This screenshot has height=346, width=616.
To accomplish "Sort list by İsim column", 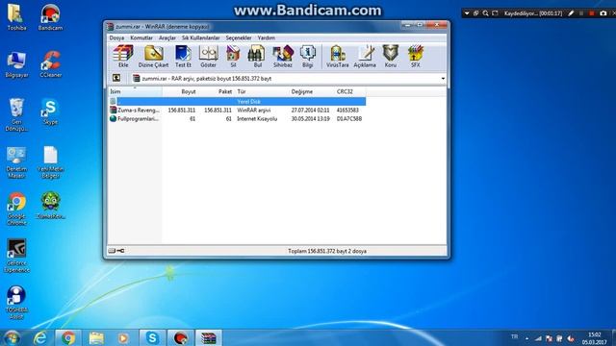I will click(135, 91).
